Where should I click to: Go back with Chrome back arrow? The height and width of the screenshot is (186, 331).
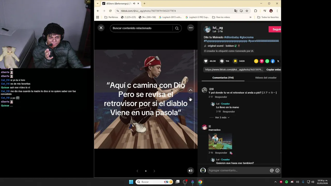click(x=98, y=11)
